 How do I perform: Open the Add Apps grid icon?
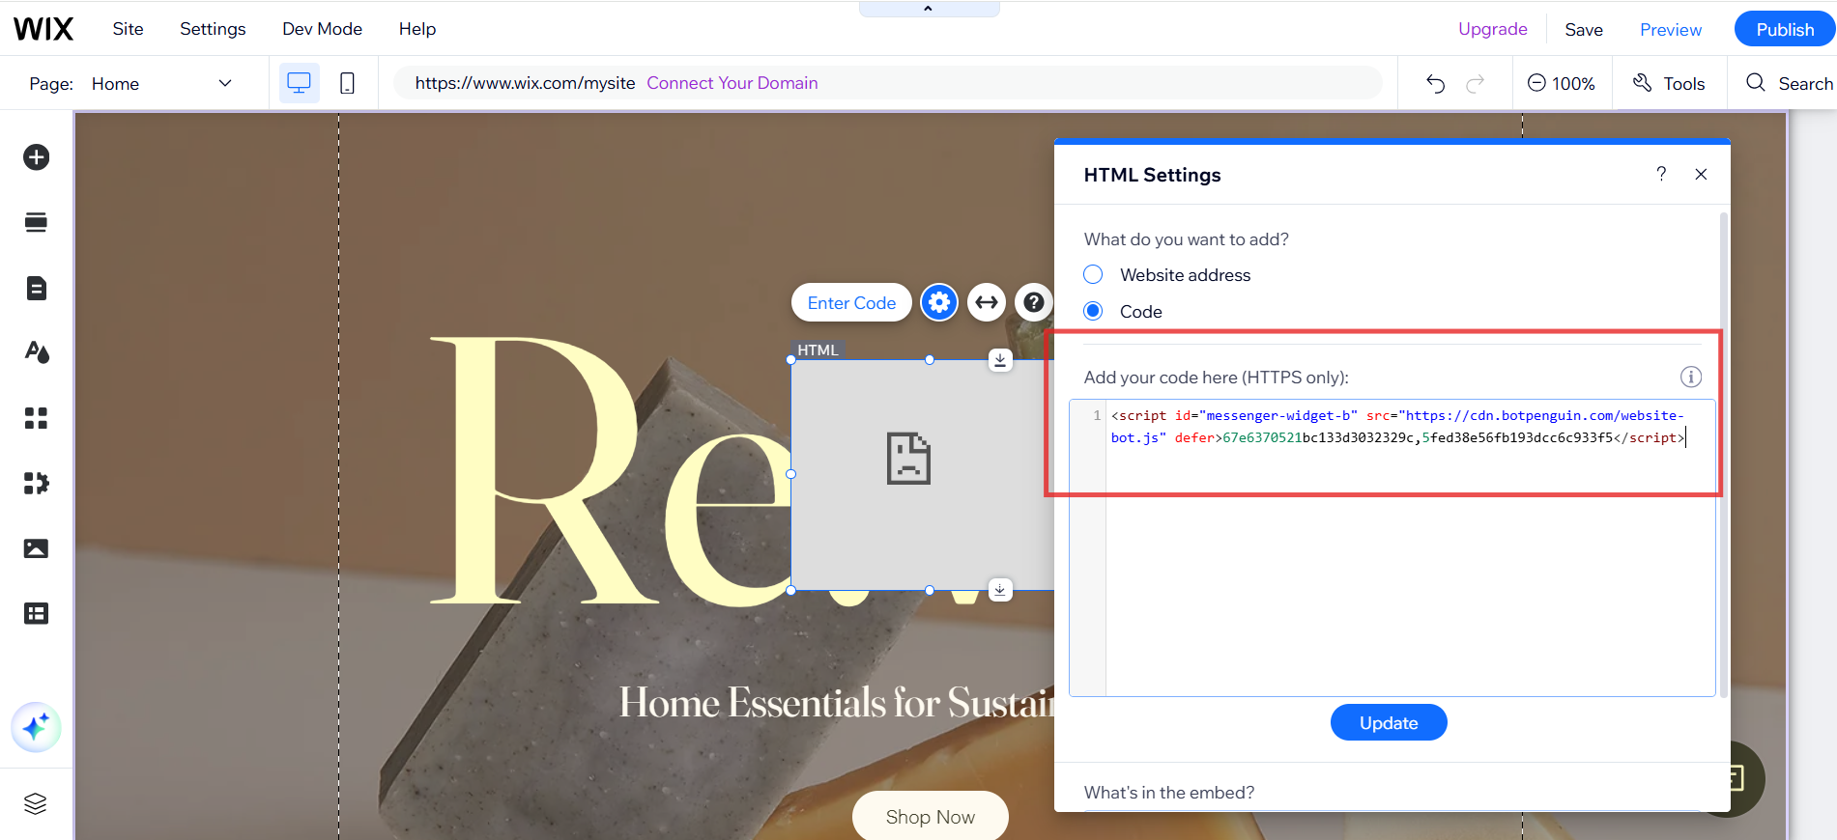(37, 418)
